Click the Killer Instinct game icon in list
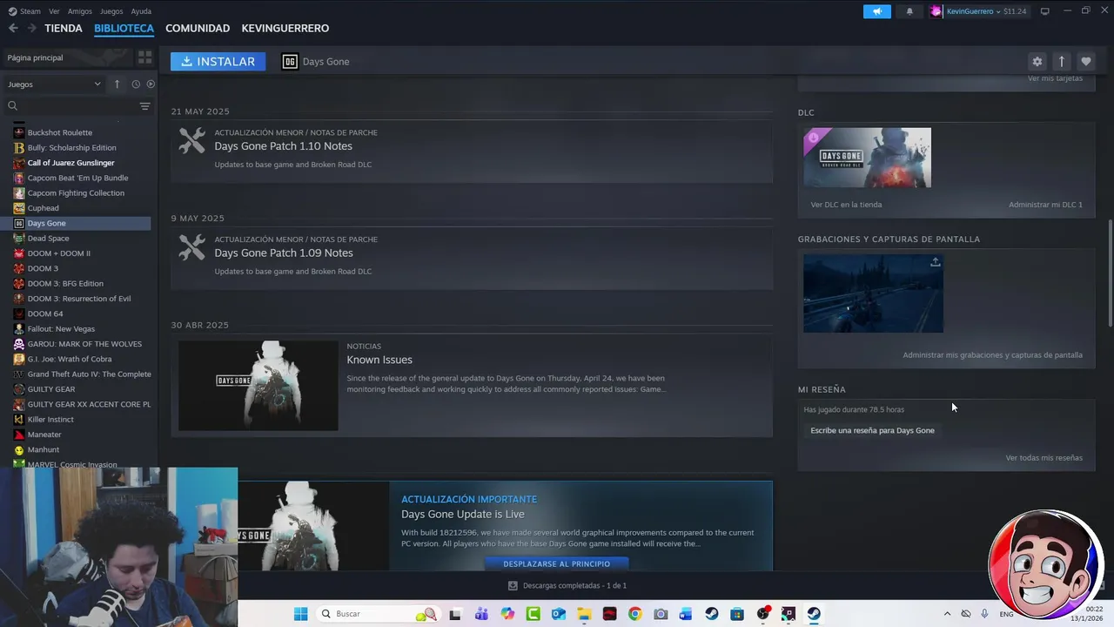This screenshot has height=627, width=1114. 19,419
